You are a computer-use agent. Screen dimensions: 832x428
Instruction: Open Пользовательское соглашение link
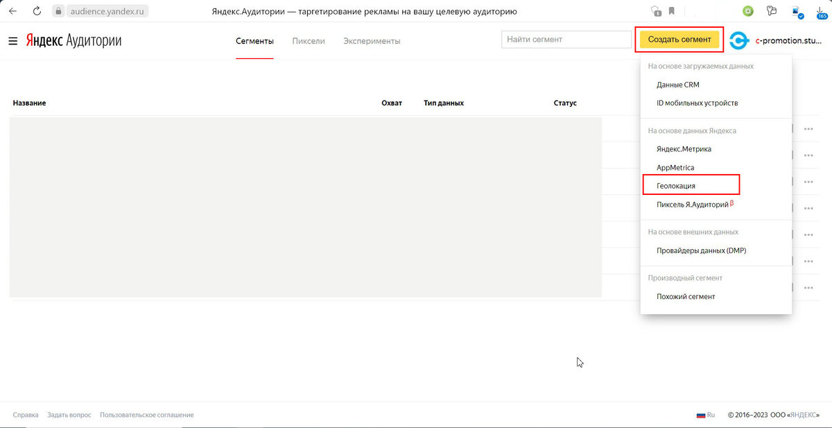point(147,415)
